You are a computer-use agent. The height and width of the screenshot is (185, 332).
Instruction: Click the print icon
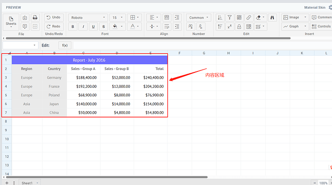pyautogui.click(x=35, y=18)
